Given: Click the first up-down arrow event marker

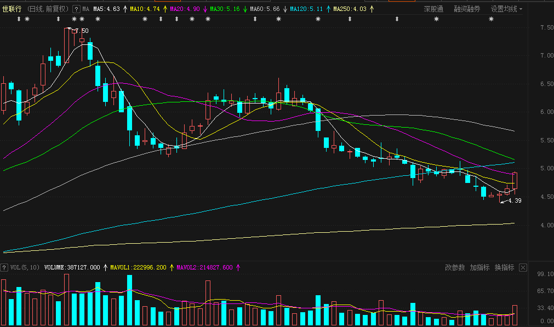Looking at the screenshot, I should point(19,19).
